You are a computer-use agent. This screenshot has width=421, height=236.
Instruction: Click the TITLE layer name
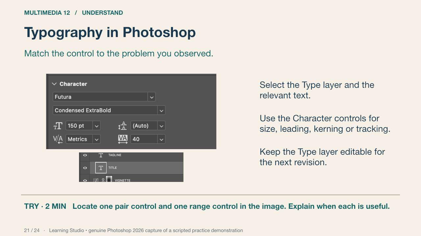(113, 168)
